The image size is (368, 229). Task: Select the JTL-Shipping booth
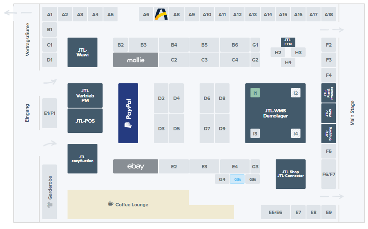(x=329, y=133)
